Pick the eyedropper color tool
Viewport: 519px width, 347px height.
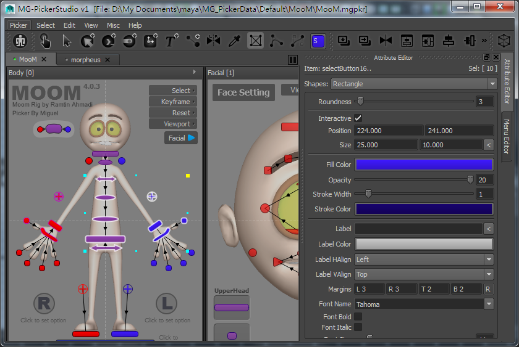(x=234, y=41)
